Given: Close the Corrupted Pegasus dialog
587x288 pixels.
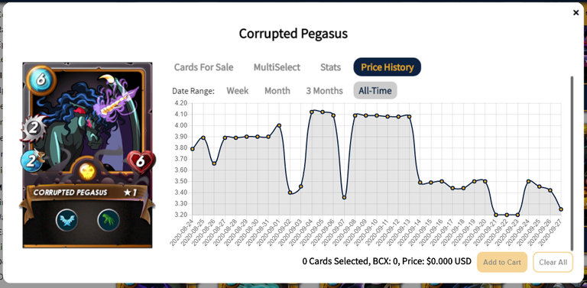Looking at the screenshot, I should click(x=576, y=13).
